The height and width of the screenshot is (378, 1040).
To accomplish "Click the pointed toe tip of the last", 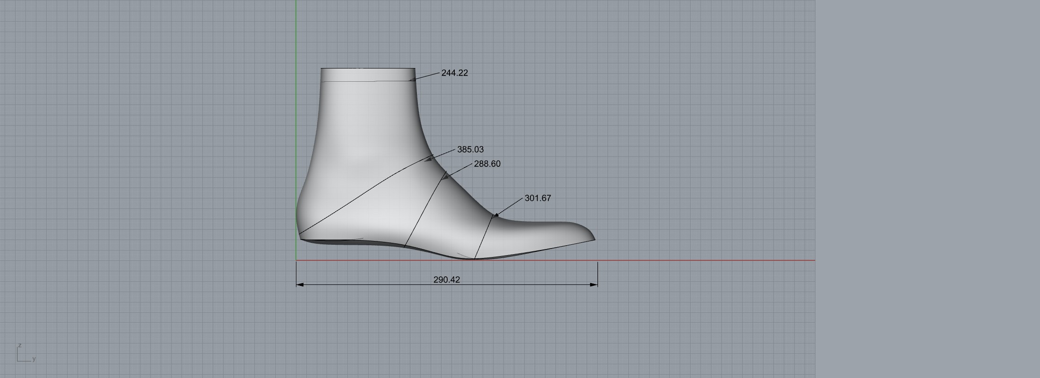I will tap(593, 239).
